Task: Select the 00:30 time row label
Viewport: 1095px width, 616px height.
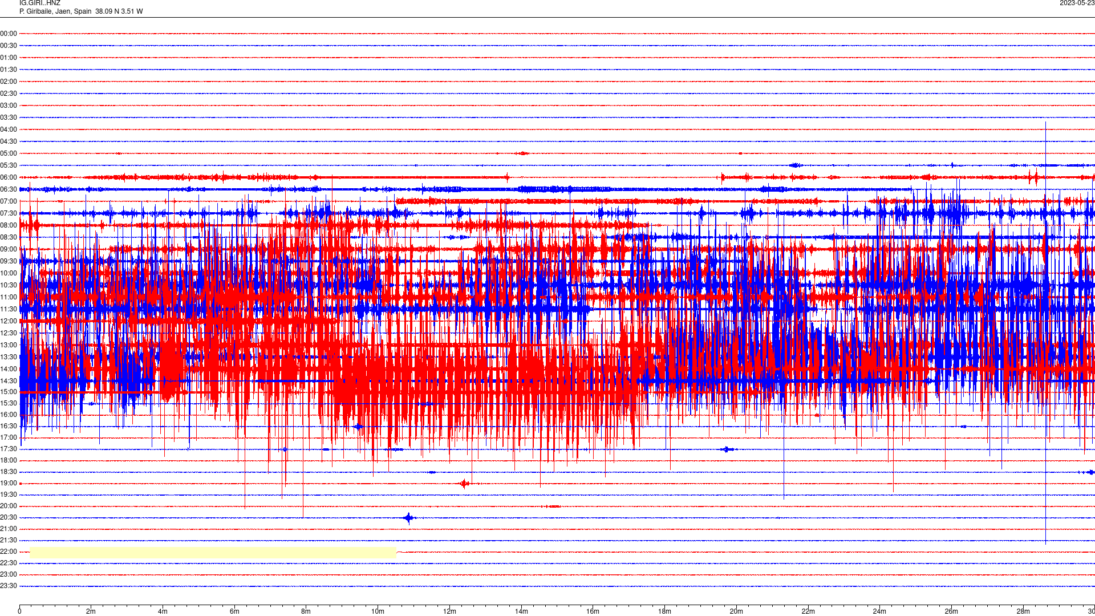Action: click(9, 46)
